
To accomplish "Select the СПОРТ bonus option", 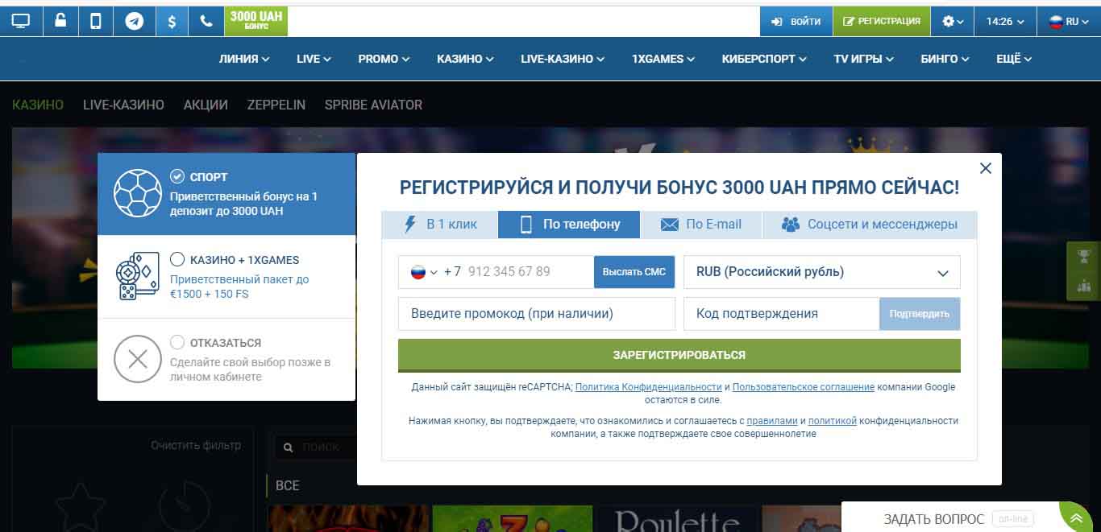I will 226,194.
